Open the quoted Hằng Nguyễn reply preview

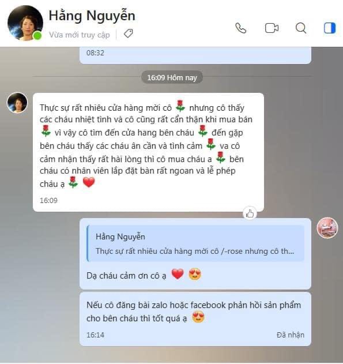pyautogui.click(x=195, y=243)
